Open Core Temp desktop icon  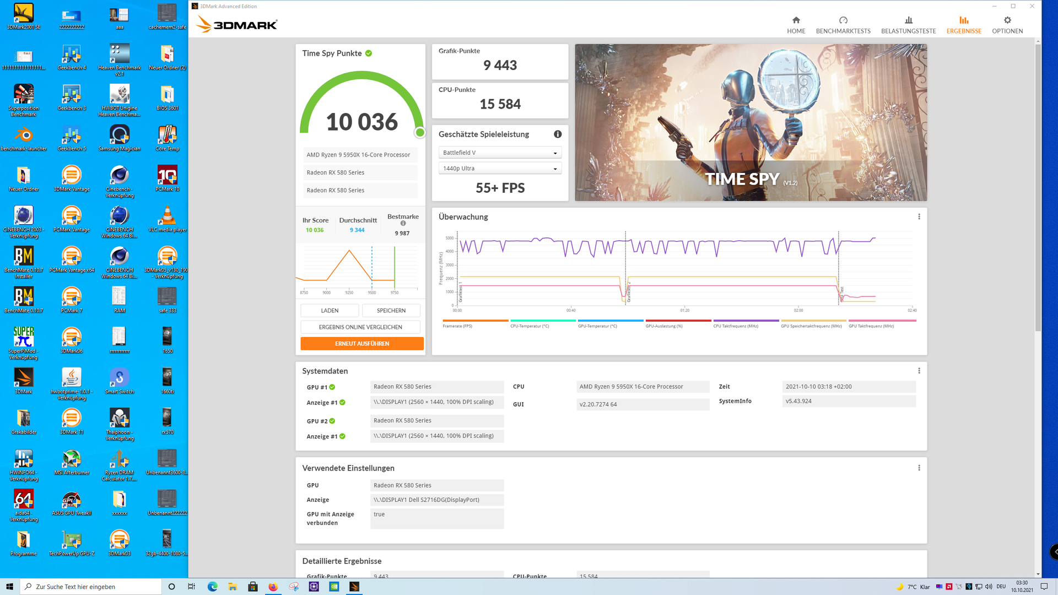coord(168,138)
